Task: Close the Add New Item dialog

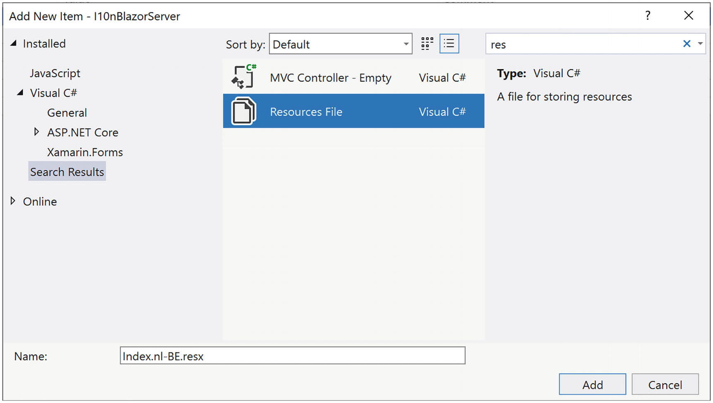Action: [689, 16]
